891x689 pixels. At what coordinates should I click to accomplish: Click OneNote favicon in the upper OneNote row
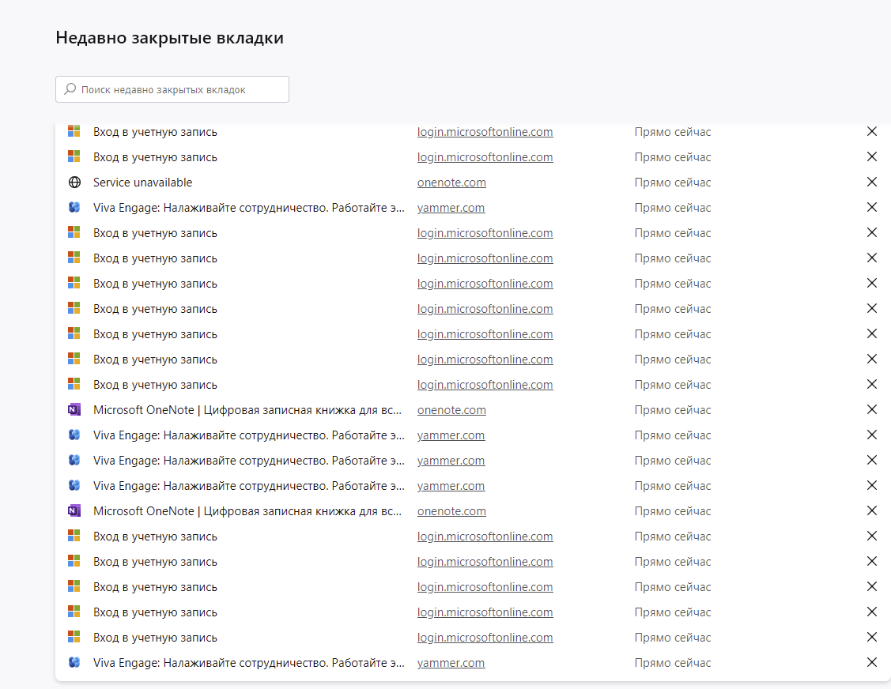[74, 409]
